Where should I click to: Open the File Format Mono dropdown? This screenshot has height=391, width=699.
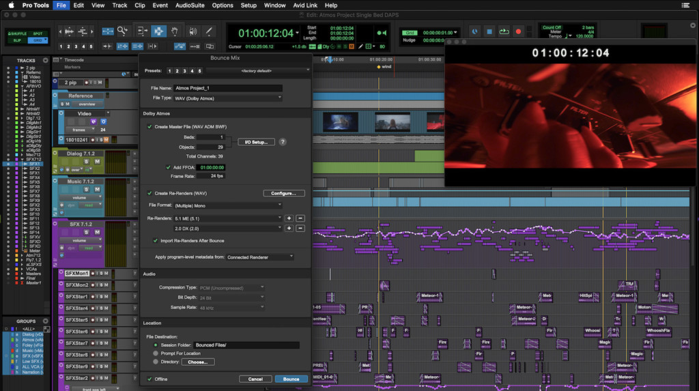(x=228, y=205)
